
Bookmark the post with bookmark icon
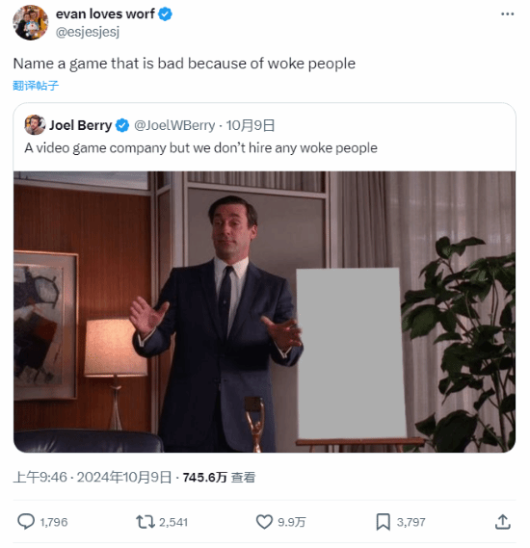(x=384, y=522)
